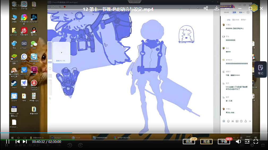Switch to the 群用户 tab
268x150 pixels.
[x=243, y=20]
